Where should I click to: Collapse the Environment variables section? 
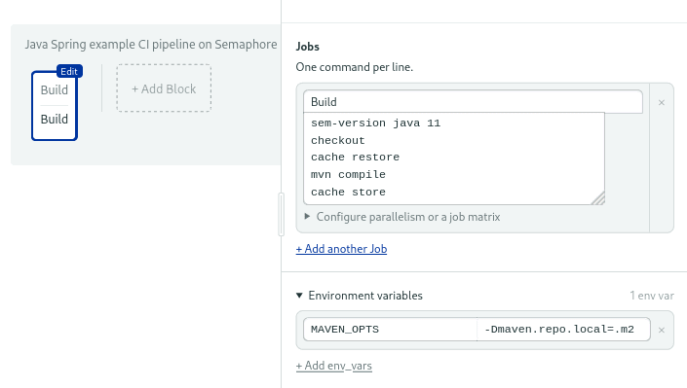pyautogui.click(x=360, y=296)
